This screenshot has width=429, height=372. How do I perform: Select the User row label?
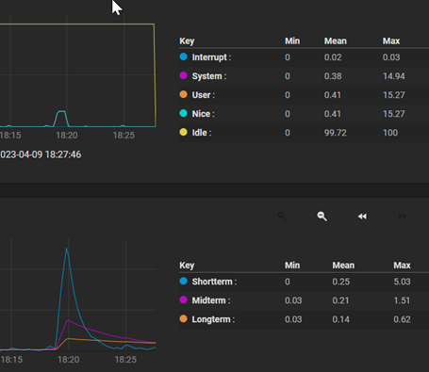coord(204,95)
